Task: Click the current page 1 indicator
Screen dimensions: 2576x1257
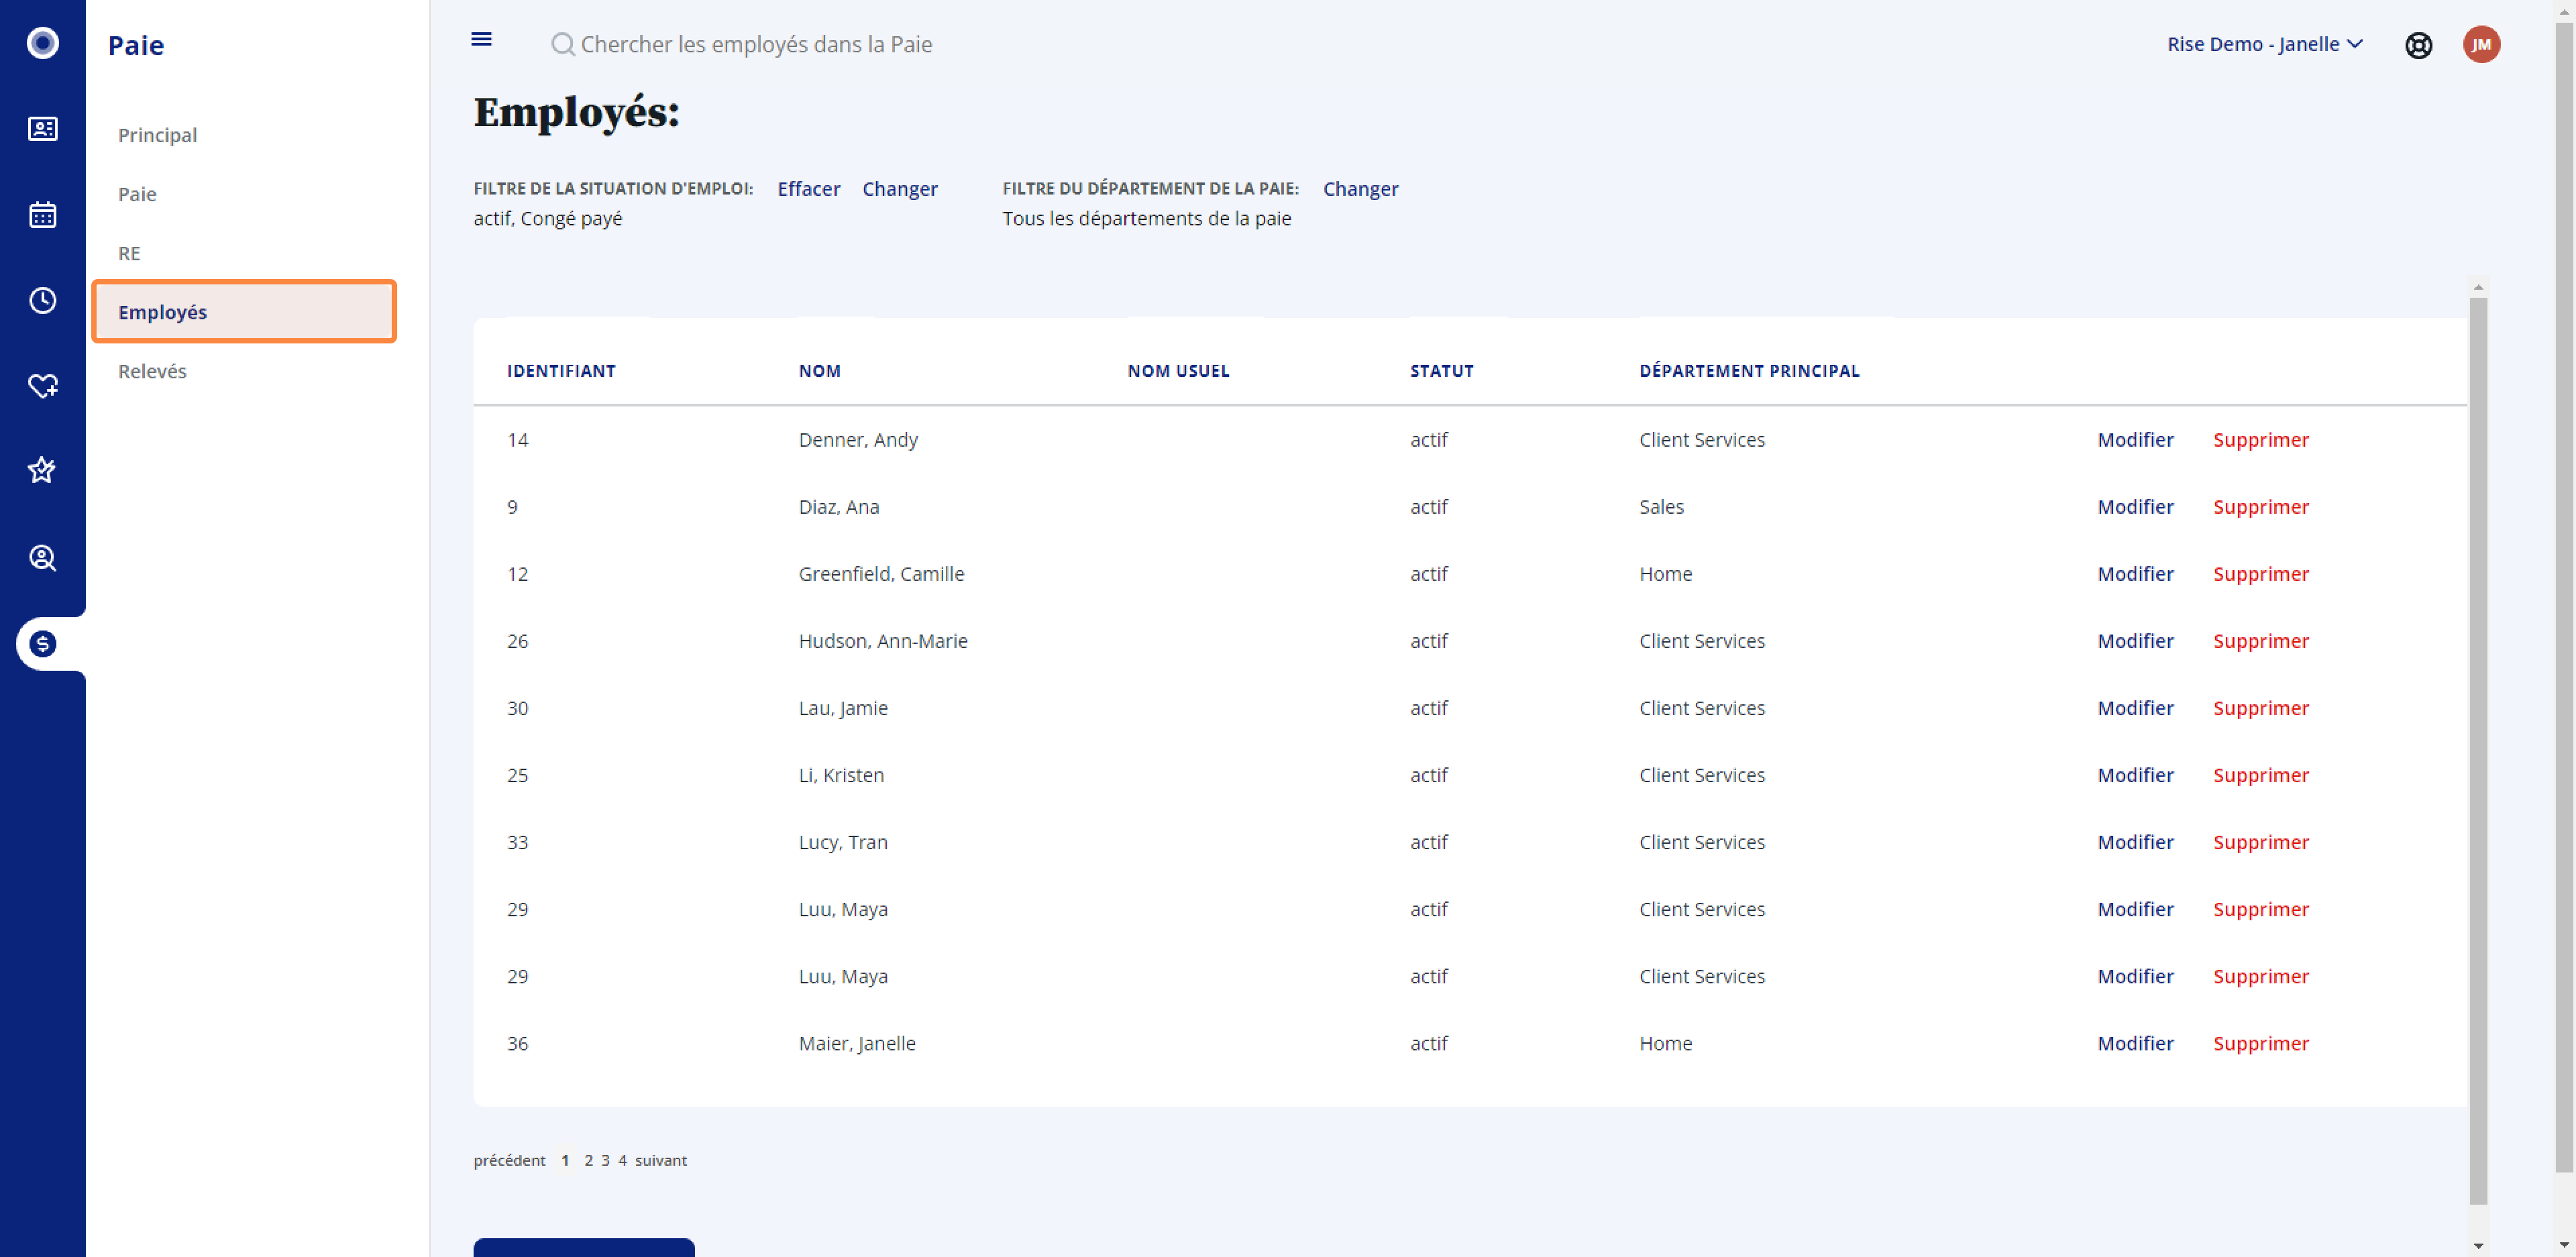Action: click(x=565, y=1160)
